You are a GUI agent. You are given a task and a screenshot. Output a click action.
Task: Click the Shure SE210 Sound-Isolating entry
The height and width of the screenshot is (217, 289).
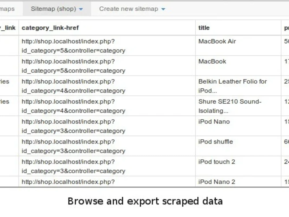pyautogui.click(x=230, y=106)
